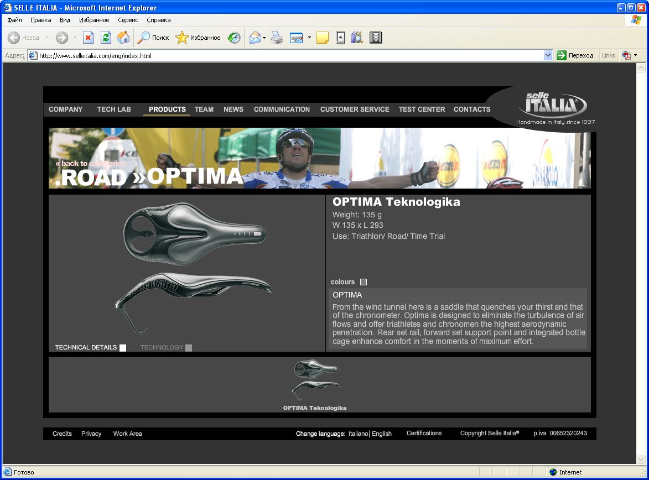649x480 pixels.
Task: Click the Research books toolbar icon
Action: (x=357, y=38)
